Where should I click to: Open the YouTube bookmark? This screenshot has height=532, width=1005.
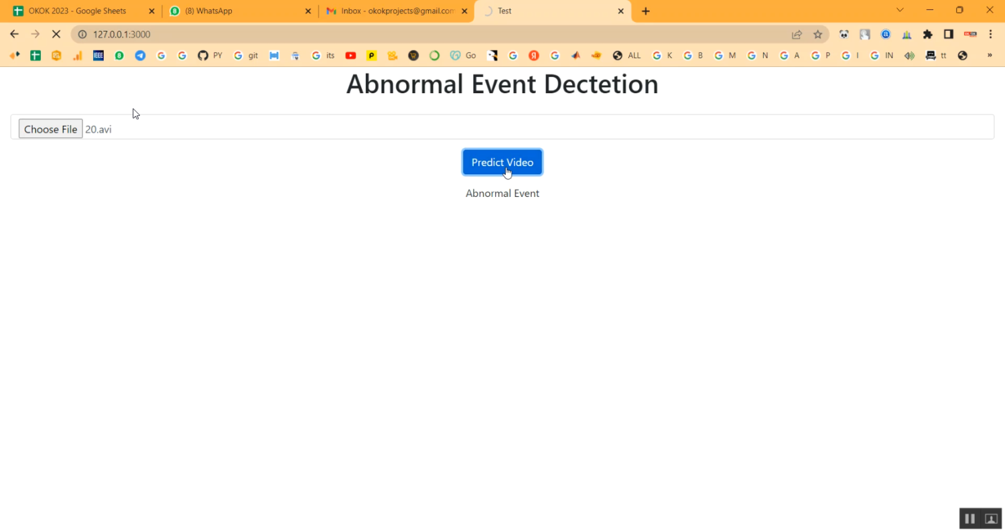(x=350, y=56)
